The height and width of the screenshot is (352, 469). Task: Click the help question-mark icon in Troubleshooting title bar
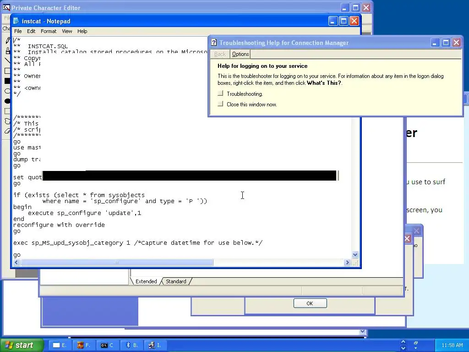214,43
